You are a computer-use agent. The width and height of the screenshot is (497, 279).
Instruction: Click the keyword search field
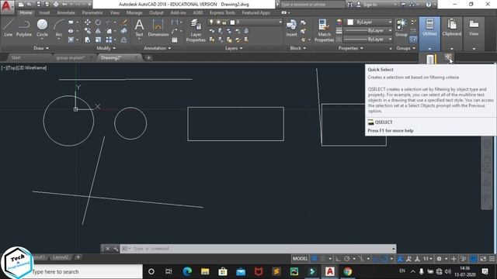[312, 5]
